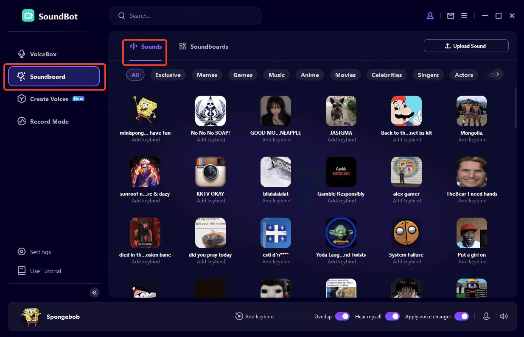
Task: Open the hamburger menu icon
Action: pos(464,16)
